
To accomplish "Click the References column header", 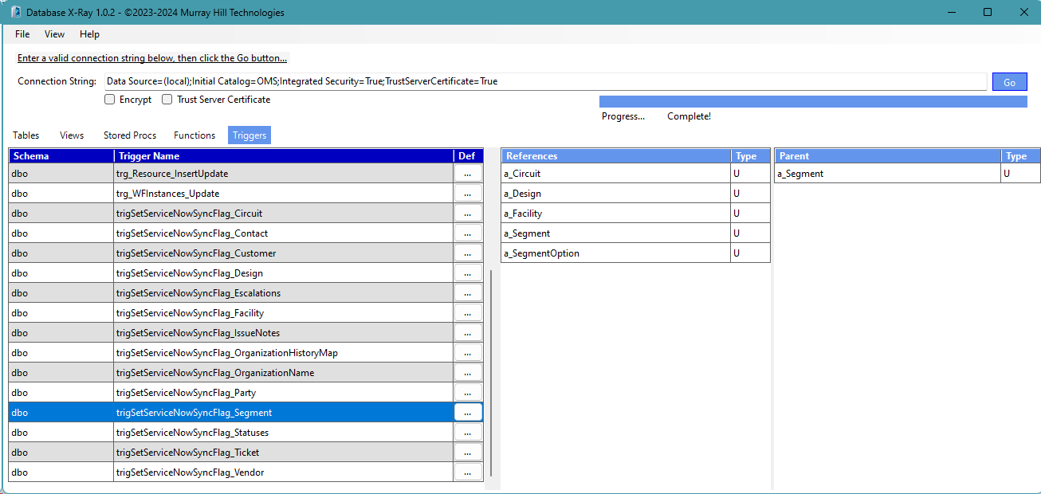I will pos(615,156).
